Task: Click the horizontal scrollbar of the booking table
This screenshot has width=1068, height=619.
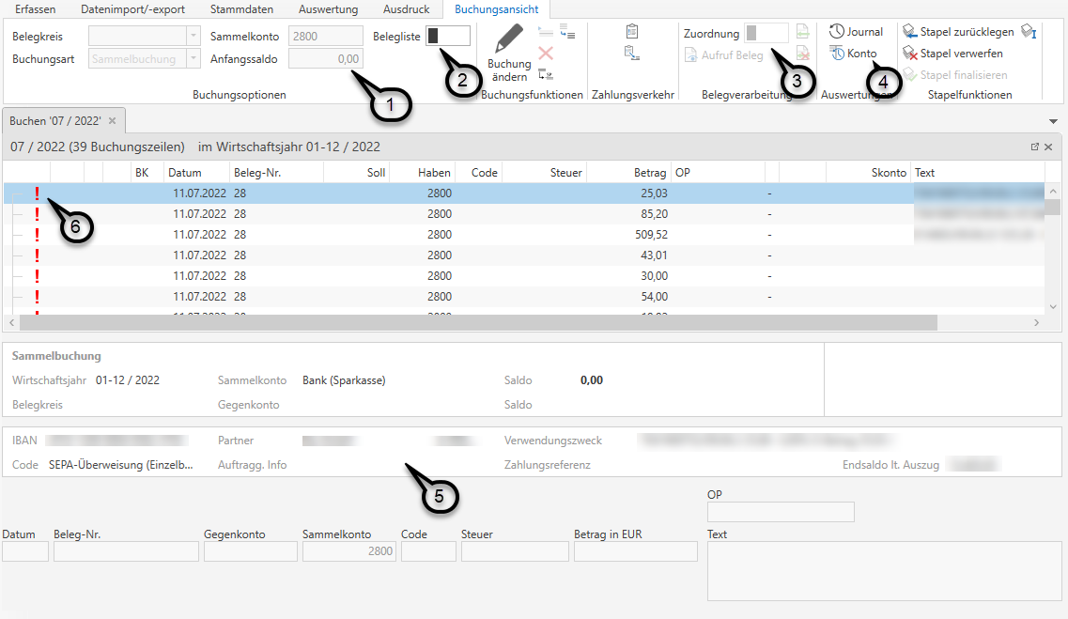Action: 470,322
